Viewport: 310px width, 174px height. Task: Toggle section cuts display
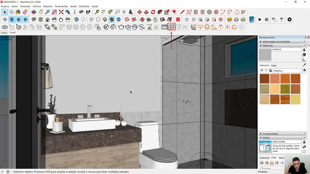point(19,20)
